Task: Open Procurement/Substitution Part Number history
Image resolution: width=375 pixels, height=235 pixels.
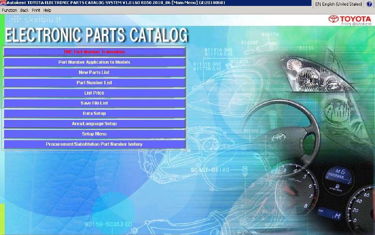Action: [x=94, y=144]
